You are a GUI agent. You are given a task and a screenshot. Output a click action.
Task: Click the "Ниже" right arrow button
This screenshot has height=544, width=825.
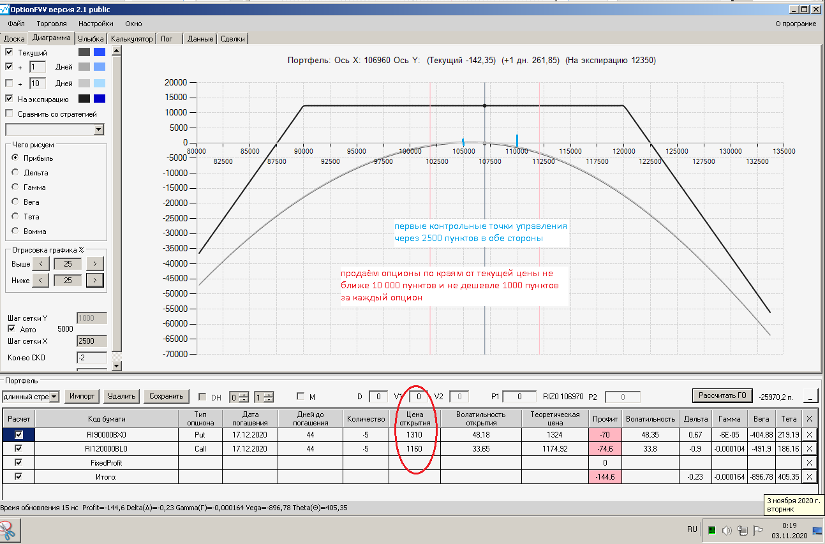pyautogui.click(x=94, y=279)
